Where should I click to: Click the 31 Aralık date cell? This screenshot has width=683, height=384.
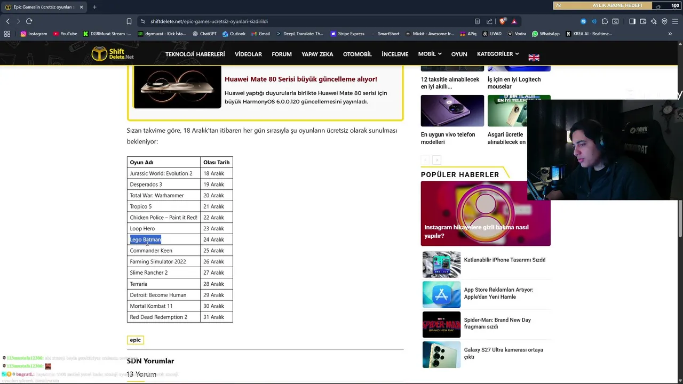click(217, 317)
